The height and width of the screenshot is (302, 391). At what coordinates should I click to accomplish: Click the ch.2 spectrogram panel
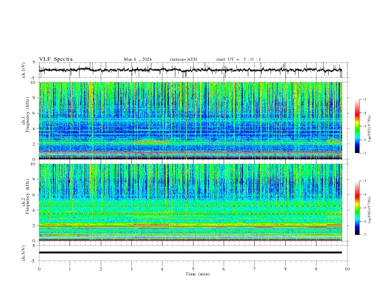190,202
